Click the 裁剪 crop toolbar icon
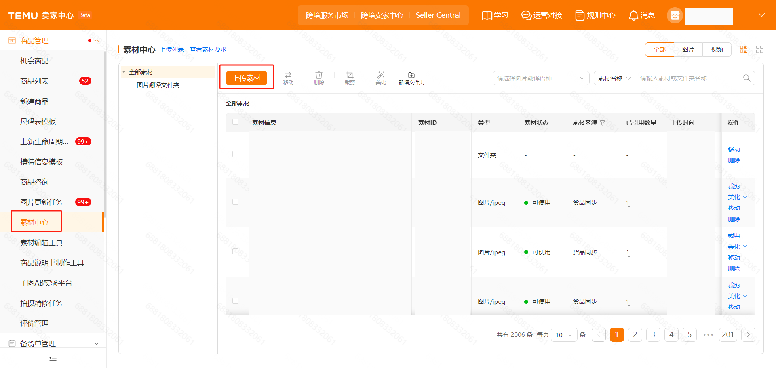Image resolution: width=776 pixels, height=368 pixels. click(x=350, y=76)
